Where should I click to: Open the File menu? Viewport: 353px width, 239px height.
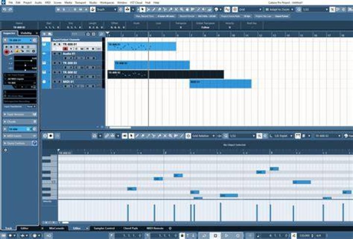(x=11, y=3)
